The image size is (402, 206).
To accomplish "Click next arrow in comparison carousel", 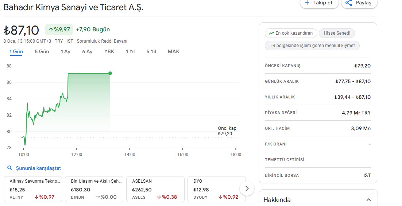I will (x=247, y=188).
